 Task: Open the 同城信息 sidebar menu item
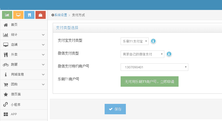(x=24, y=75)
